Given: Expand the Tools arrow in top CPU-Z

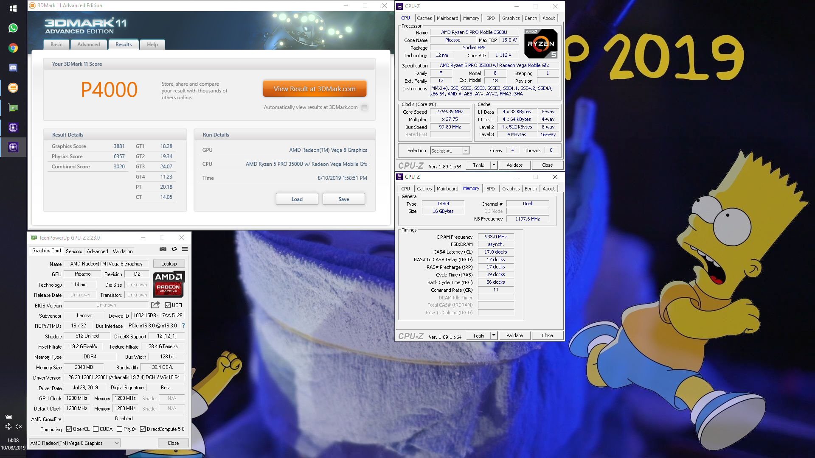Looking at the screenshot, I should coord(493,165).
